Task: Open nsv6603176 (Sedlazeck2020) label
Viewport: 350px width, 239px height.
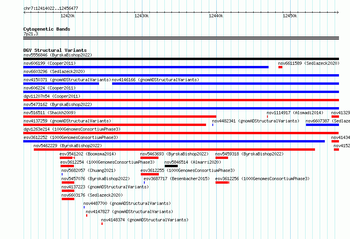Action: (92, 195)
